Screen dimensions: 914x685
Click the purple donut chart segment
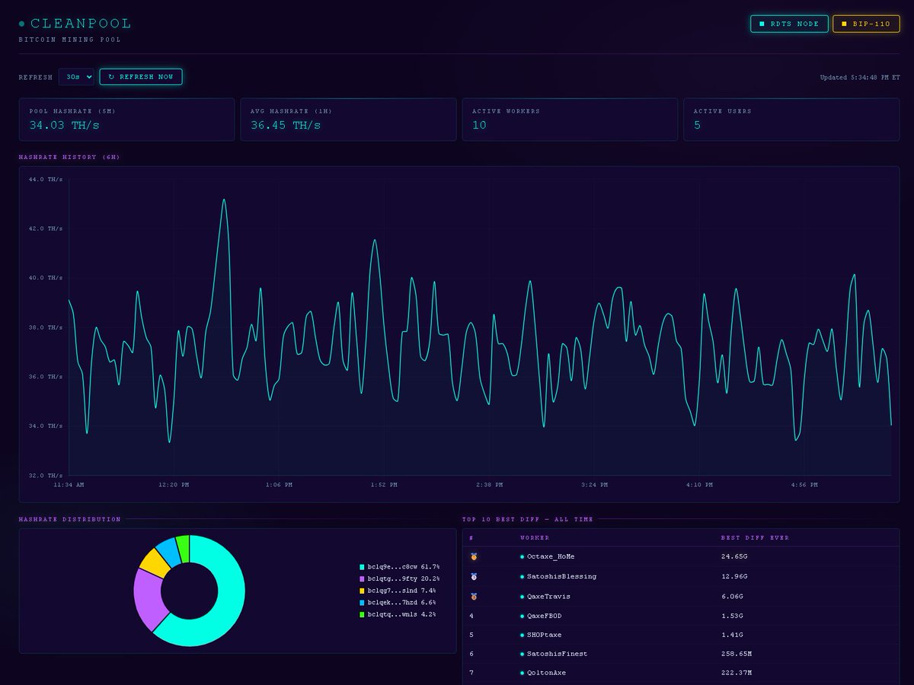click(x=148, y=597)
